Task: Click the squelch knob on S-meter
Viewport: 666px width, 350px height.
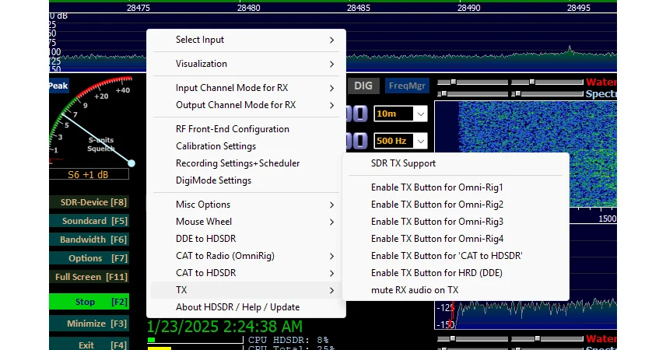Action: [131, 163]
